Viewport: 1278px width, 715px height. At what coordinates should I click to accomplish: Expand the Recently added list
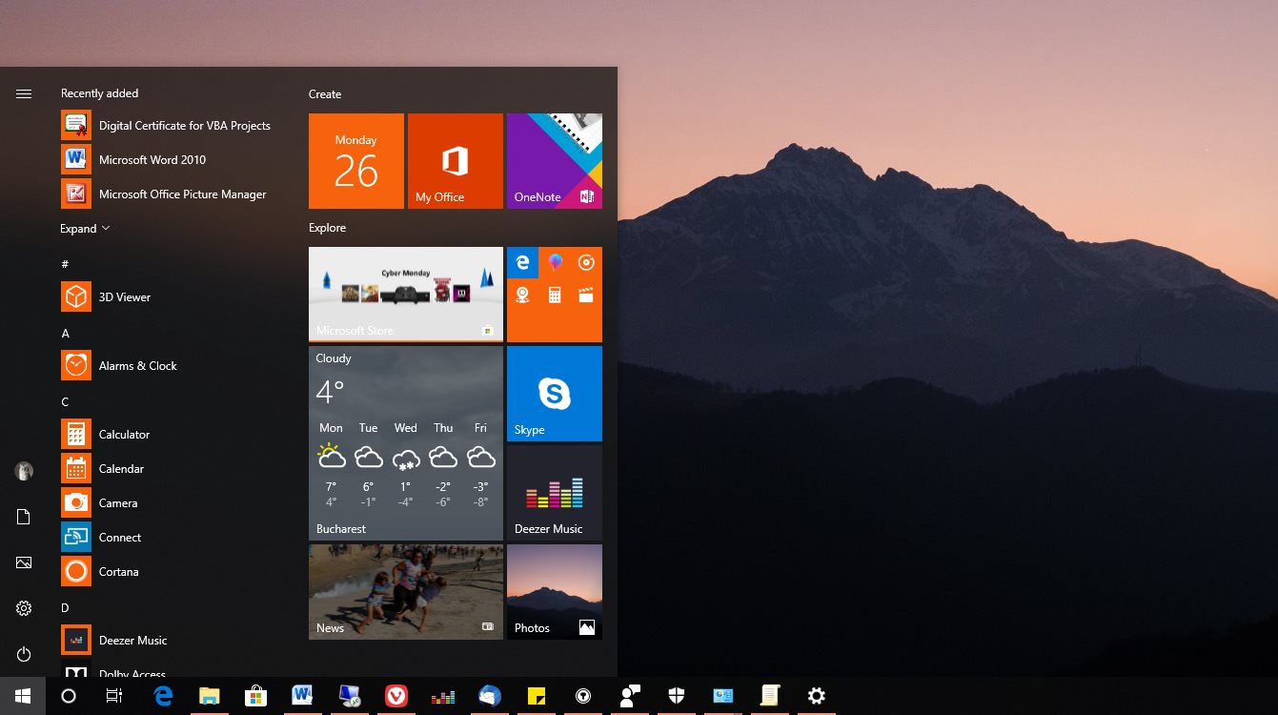coord(85,229)
